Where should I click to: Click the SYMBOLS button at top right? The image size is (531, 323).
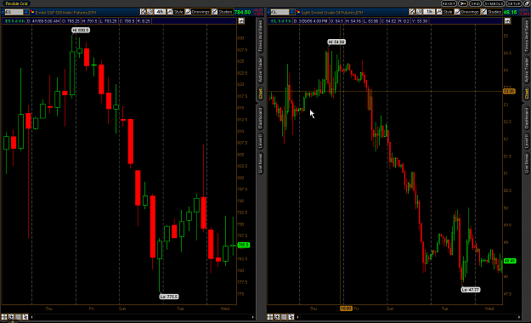point(494,3)
